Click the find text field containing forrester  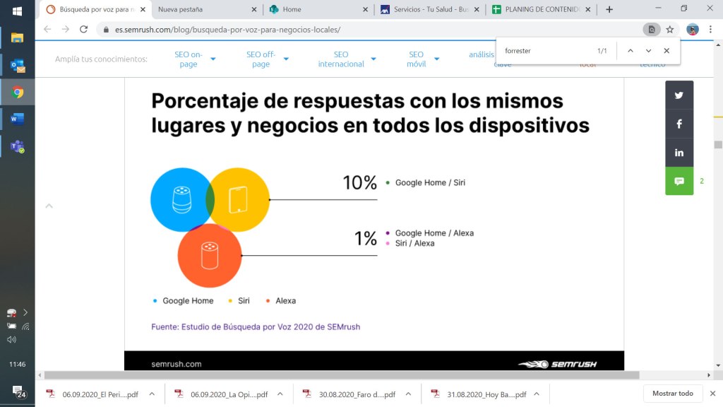[544, 51]
